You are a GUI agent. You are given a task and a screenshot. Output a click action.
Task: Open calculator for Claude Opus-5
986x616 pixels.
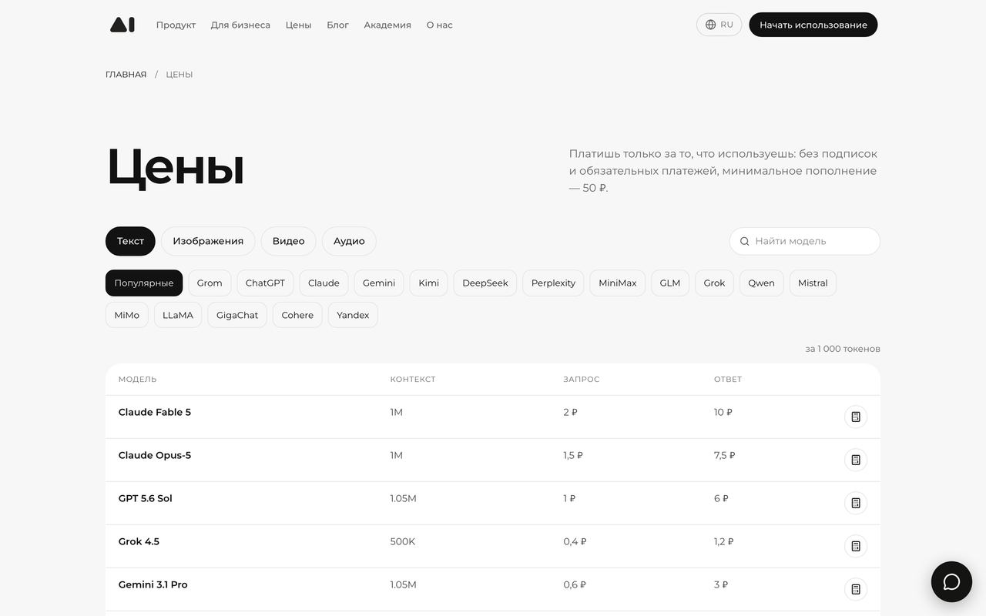point(855,460)
